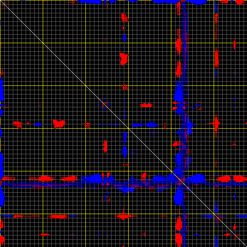Click the small blue square outline at right
Screen dimensions: 247x247
pyautogui.click(x=234, y=99)
